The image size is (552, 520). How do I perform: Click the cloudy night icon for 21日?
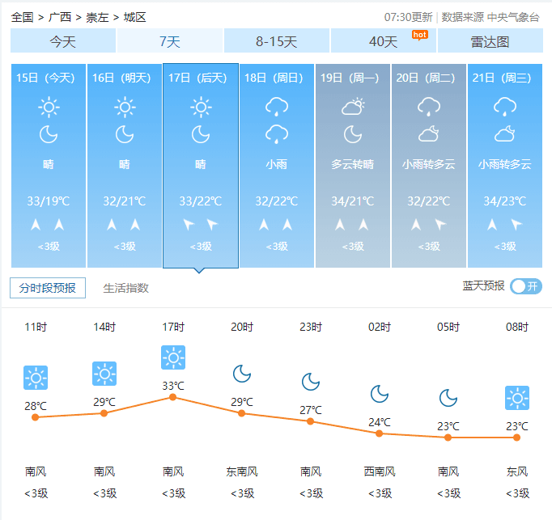pos(505,133)
